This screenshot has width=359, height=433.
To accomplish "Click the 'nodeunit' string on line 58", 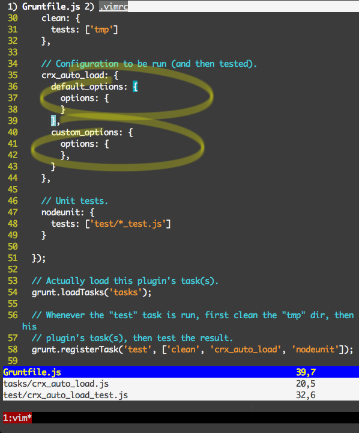I will (x=315, y=349).
